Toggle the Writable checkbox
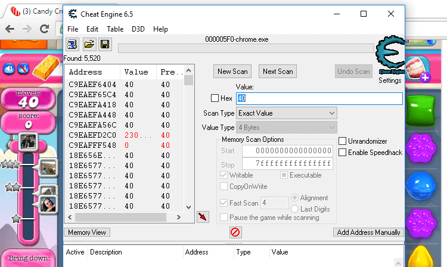 click(x=223, y=175)
